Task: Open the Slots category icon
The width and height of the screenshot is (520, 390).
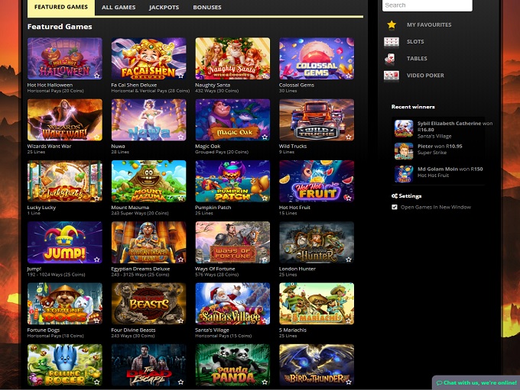Action: (392, 41)
